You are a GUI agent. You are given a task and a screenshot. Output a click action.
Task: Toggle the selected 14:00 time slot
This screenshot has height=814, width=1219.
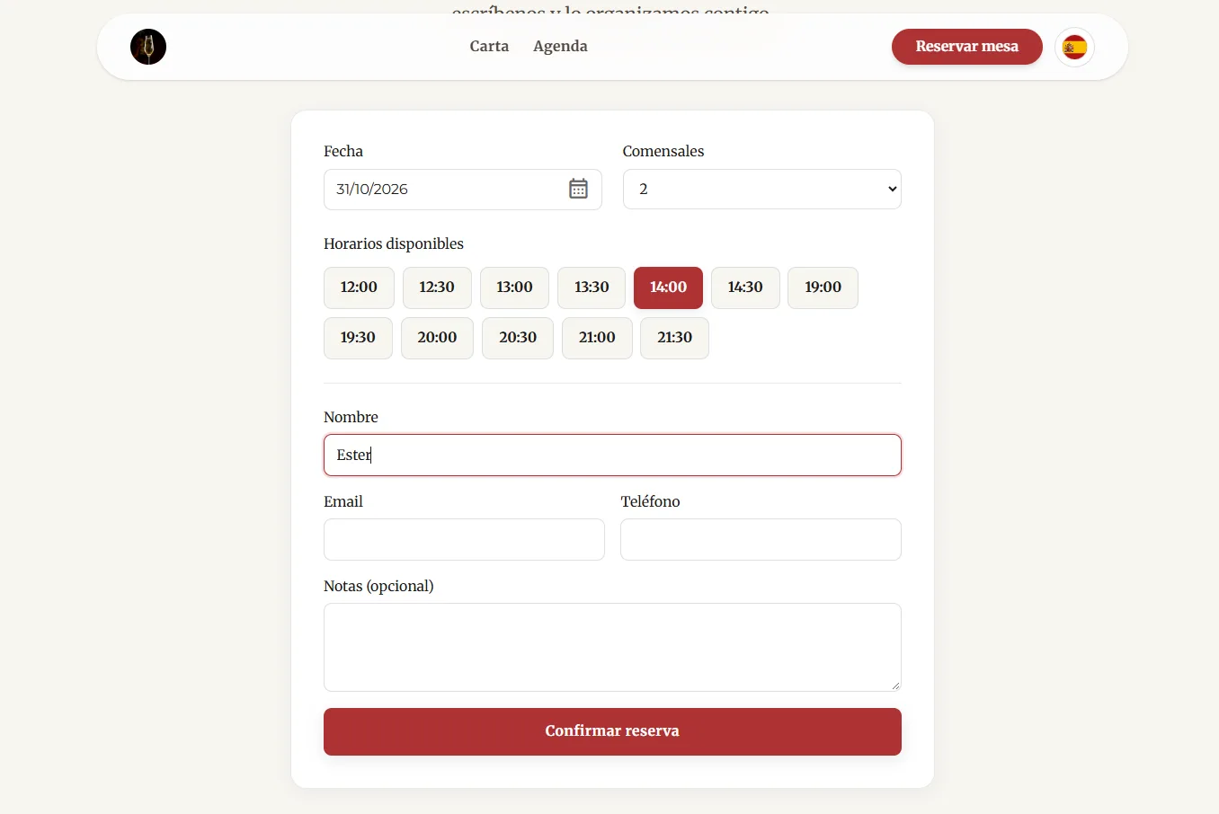[x=668, y=288]
